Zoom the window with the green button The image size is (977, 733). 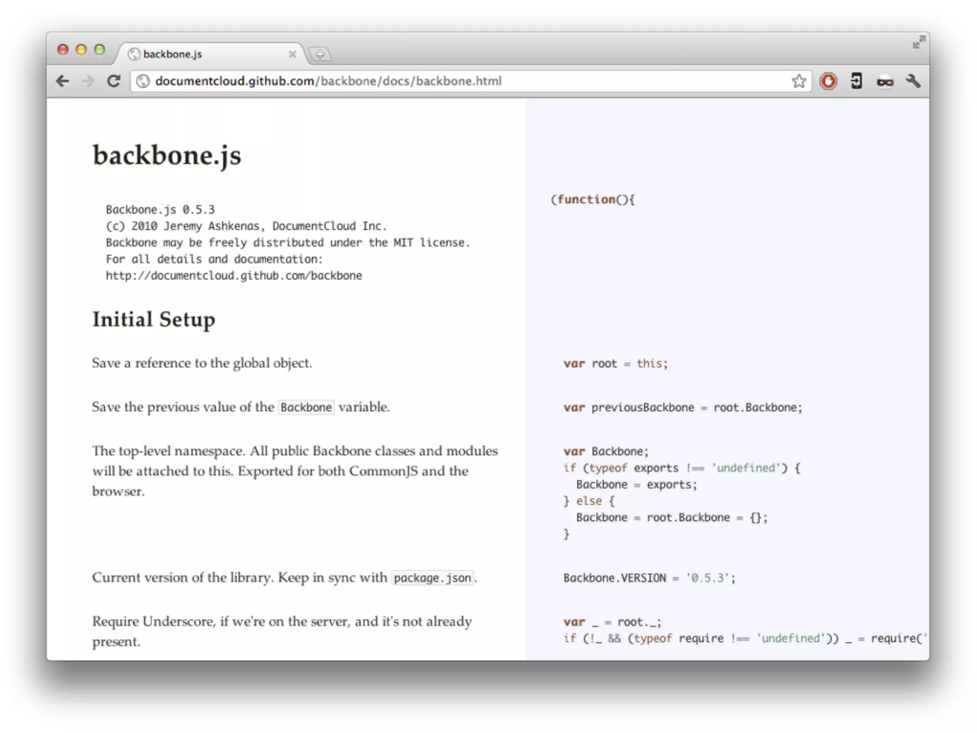(99, 50)
